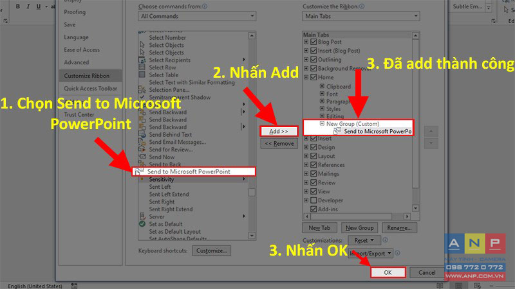Click the Add >> button
This screenshot has height=289, width=515.
279,132
